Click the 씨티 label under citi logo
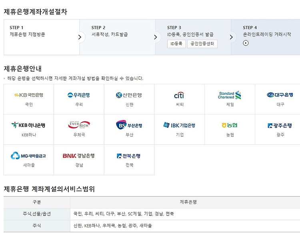Viewport: 300px width, 233px height. point(180,104)
